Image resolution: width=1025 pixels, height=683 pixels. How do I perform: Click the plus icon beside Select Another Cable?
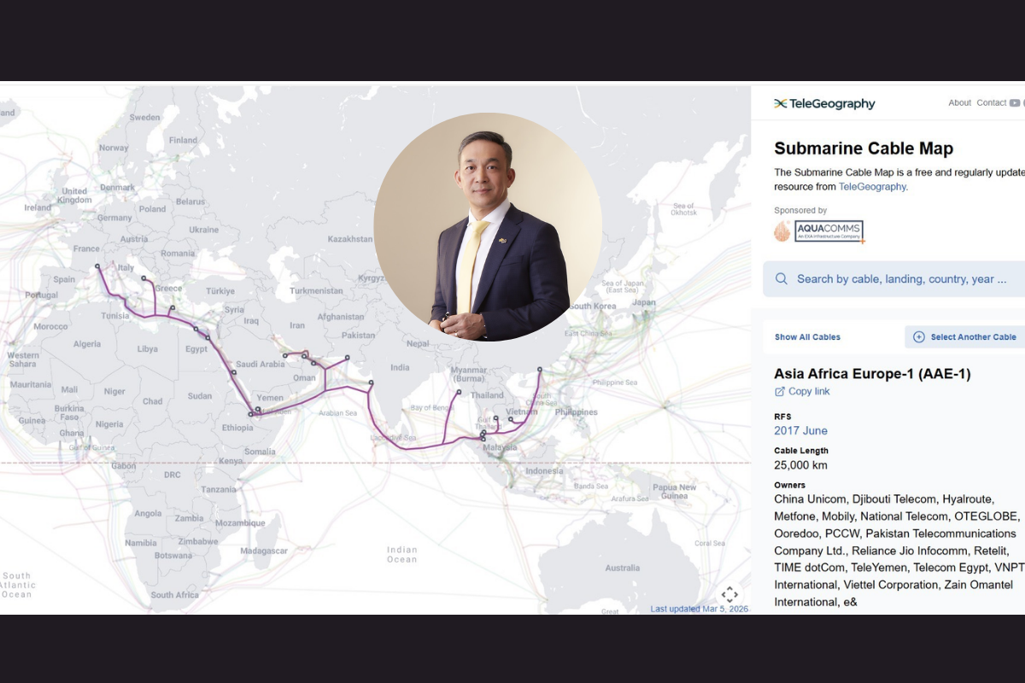[x=919, y=337]
